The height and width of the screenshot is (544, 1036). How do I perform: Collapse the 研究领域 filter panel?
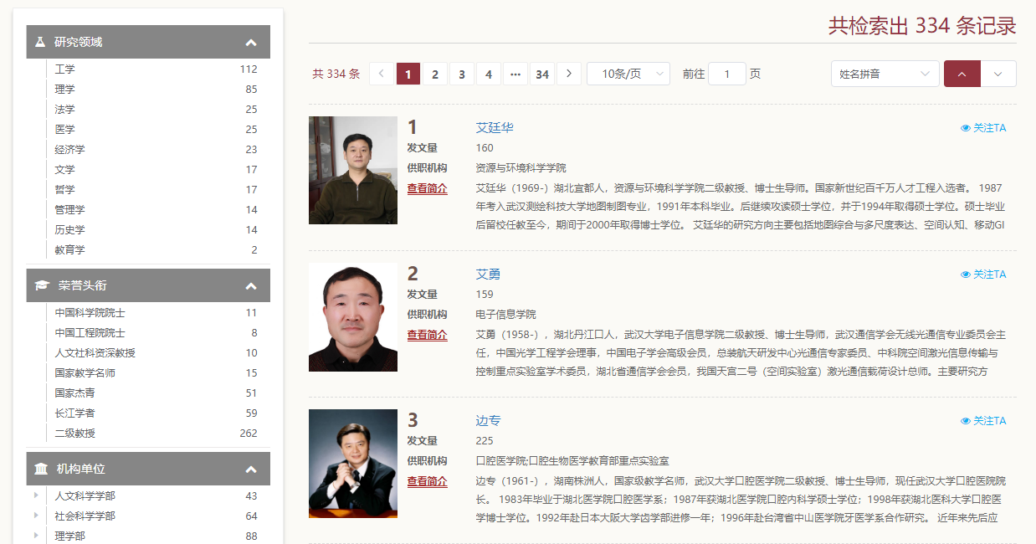[252, 41]
